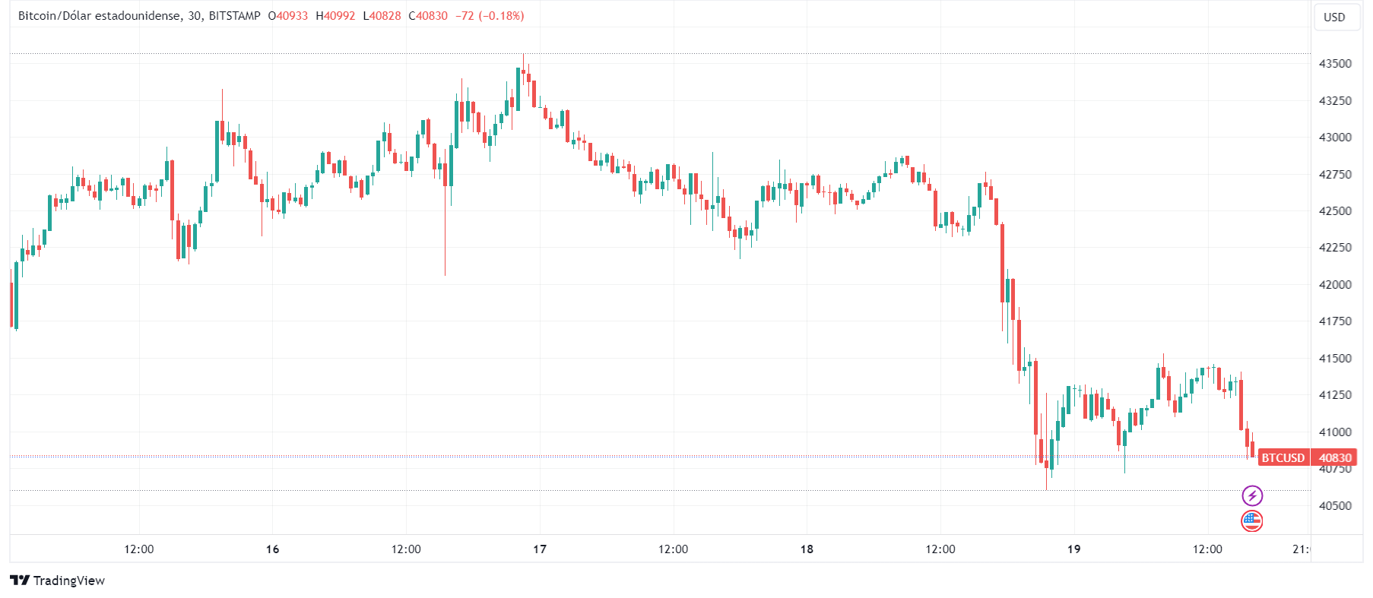Click the 43500 price axis label
The height and width of the screenshot is (598, 1373).
pos(1335,63)
